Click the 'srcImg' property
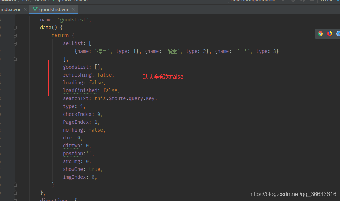The width and height of the screenshot is (340, 201). pos(72,161)
